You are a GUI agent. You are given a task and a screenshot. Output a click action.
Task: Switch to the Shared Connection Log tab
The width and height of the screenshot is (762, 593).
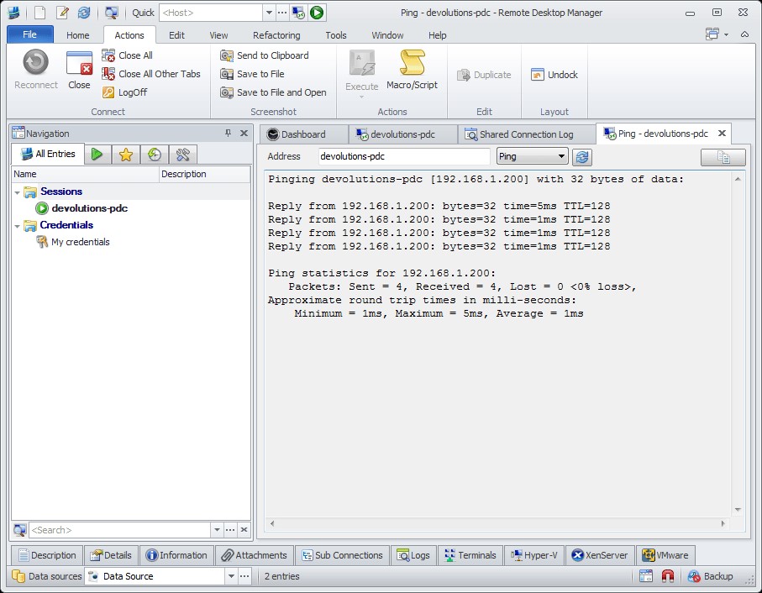coord(525,134)
